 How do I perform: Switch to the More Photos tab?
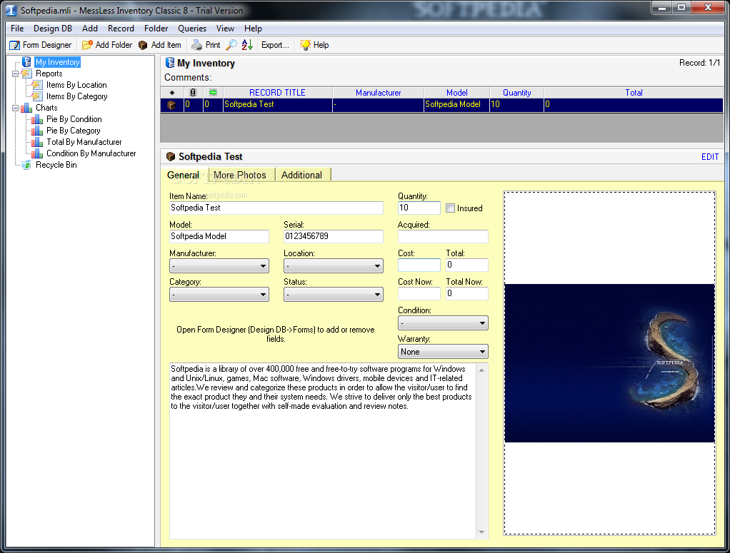(239, 175)
